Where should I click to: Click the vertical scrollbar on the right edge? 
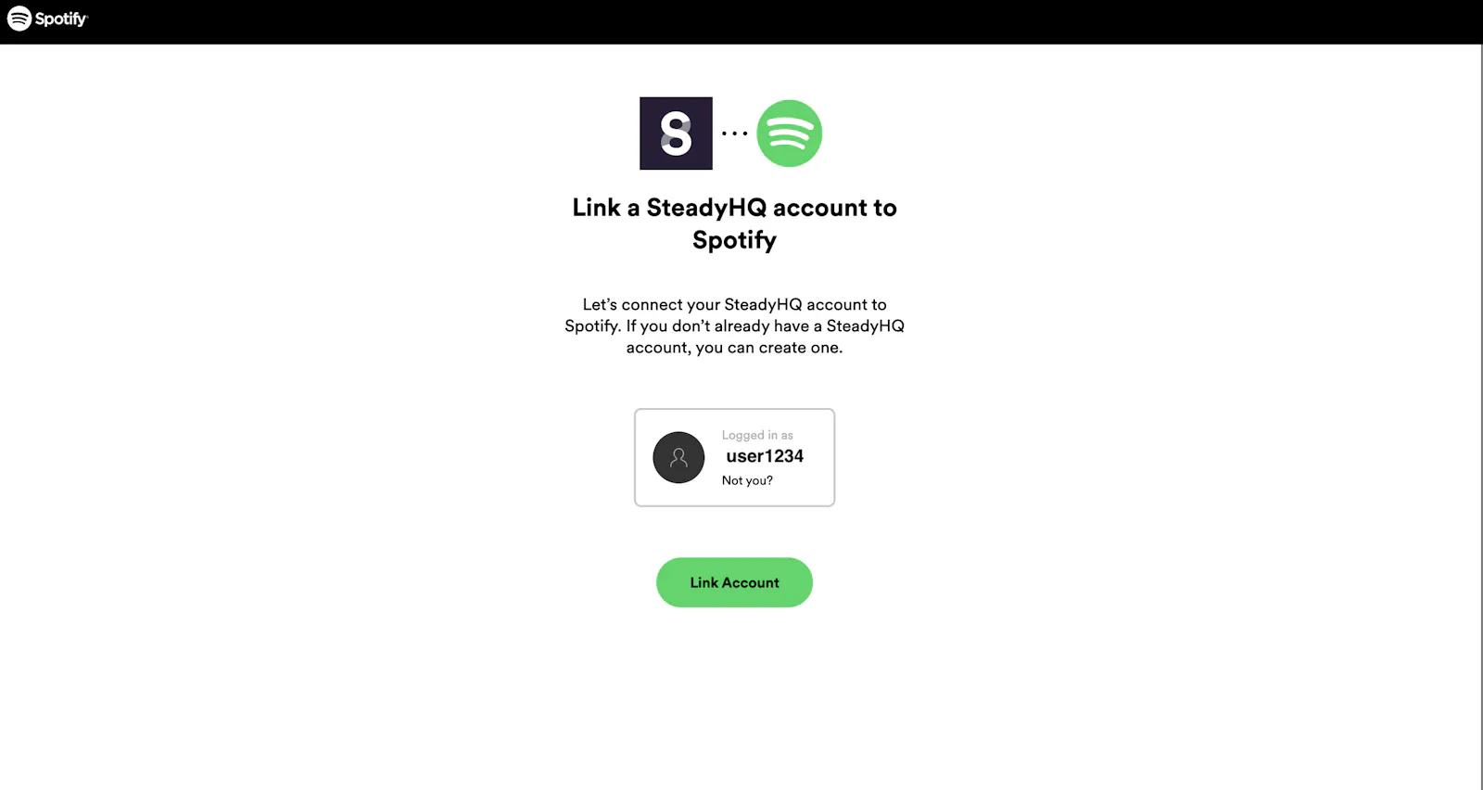(1480, 417)
